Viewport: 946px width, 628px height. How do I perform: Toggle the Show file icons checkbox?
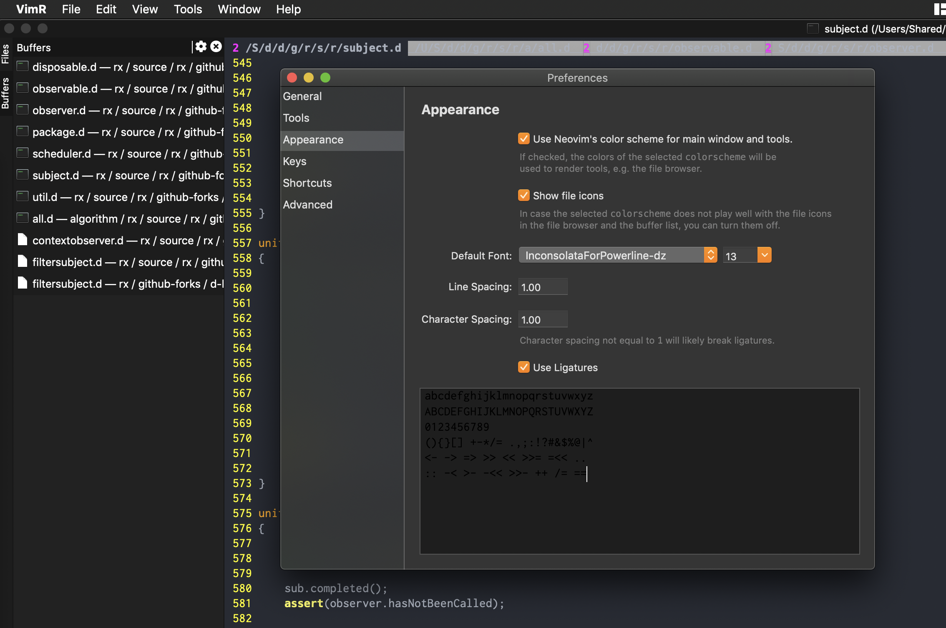(524, 195)
